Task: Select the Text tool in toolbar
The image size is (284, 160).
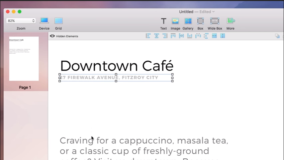Action: pos(163,21)
